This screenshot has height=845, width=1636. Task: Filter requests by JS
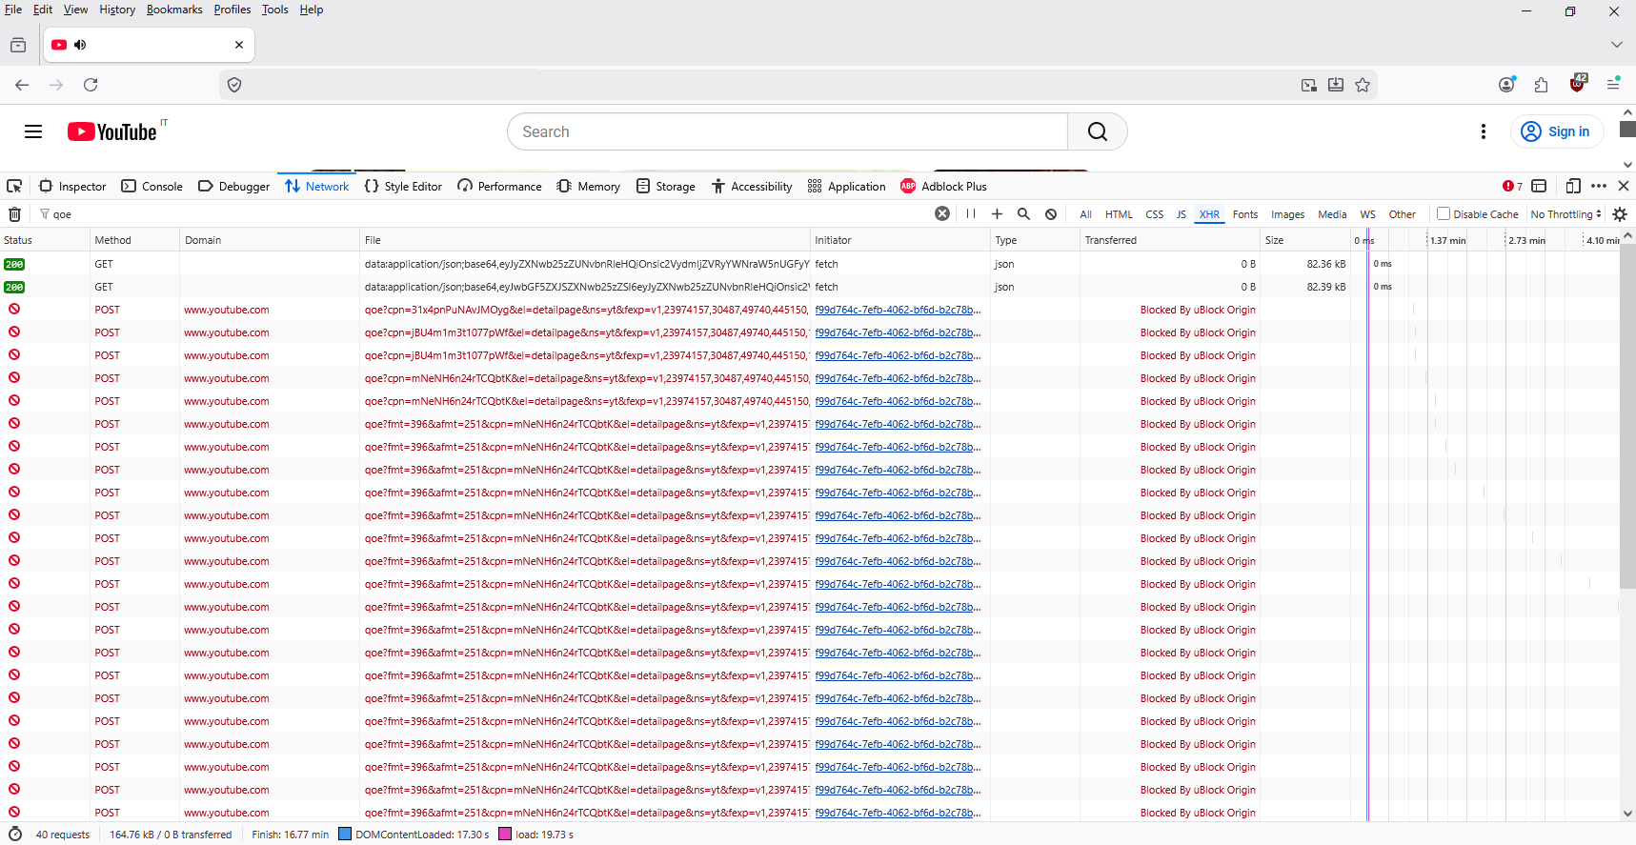click(x=1182, y=214)
